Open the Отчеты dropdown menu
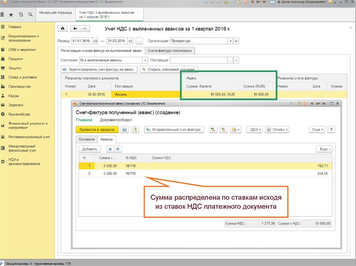356x266 pixels. click(x=277, y=129)
